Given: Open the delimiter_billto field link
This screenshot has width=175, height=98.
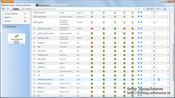Looking at the screenshot, I should pos(43,38).
